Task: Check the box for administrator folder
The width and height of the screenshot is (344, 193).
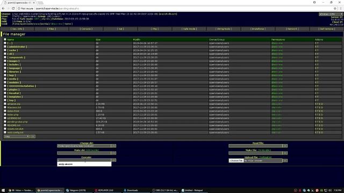Action: (x=5, y=47)
